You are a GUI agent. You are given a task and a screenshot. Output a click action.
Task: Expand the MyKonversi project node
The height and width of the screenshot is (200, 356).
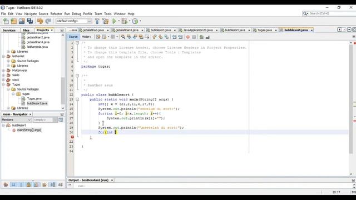click(4, 71)
